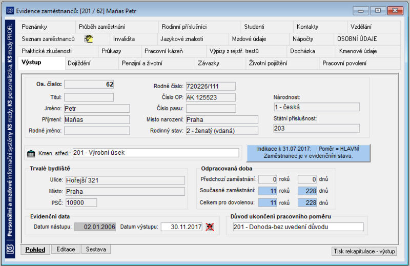The width and height of the screenshot is (410, 266).
Task: Click the empty Číslo pasu field
Action: click(x=211, y=108)
